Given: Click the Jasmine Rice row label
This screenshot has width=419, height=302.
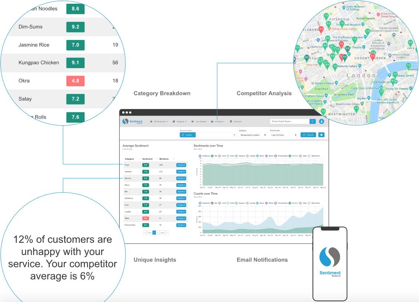Looking at the screenshot, I should 34,45.
